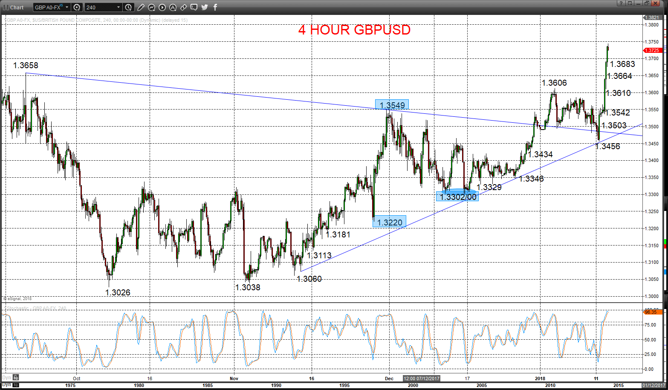The image size is (668, 390).
Task: Click the help question mark button
Action: [x=621, y=3]
